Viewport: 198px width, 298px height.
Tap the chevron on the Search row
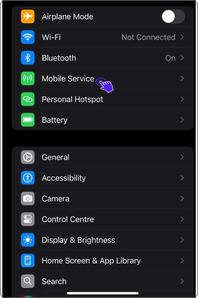click(x=182, y=281)
